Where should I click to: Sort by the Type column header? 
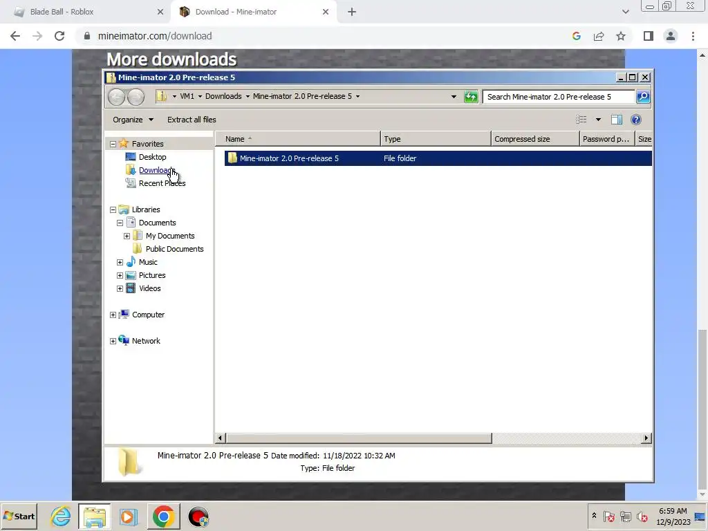point(436,139)
